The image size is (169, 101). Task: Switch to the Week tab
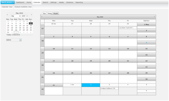[x=50, y=13]
